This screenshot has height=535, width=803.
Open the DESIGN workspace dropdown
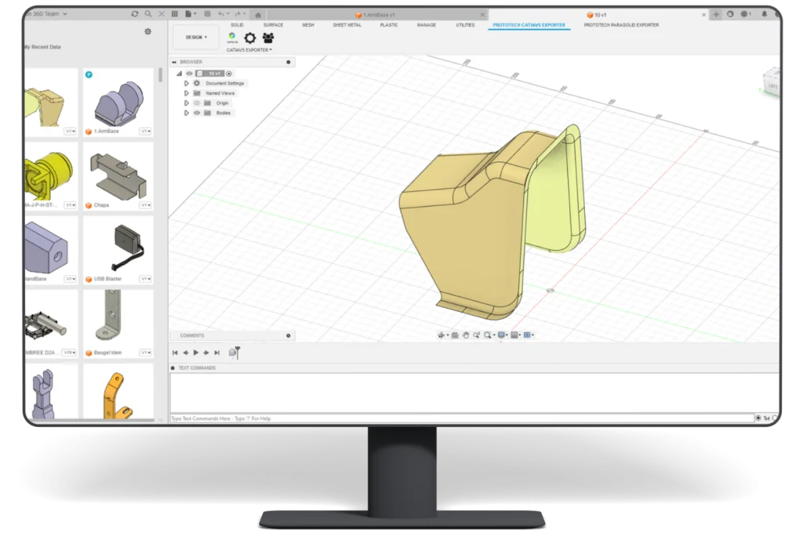[194, 37]
